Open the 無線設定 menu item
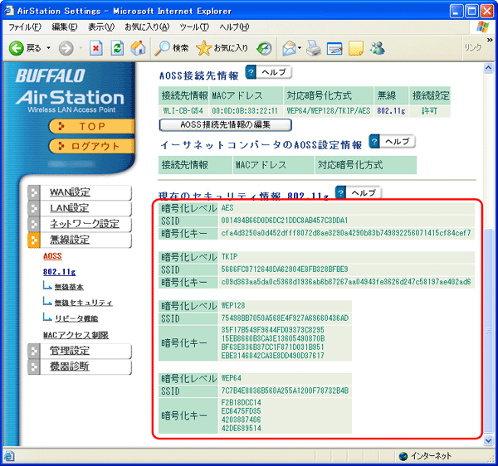 [x=80, y=240]
